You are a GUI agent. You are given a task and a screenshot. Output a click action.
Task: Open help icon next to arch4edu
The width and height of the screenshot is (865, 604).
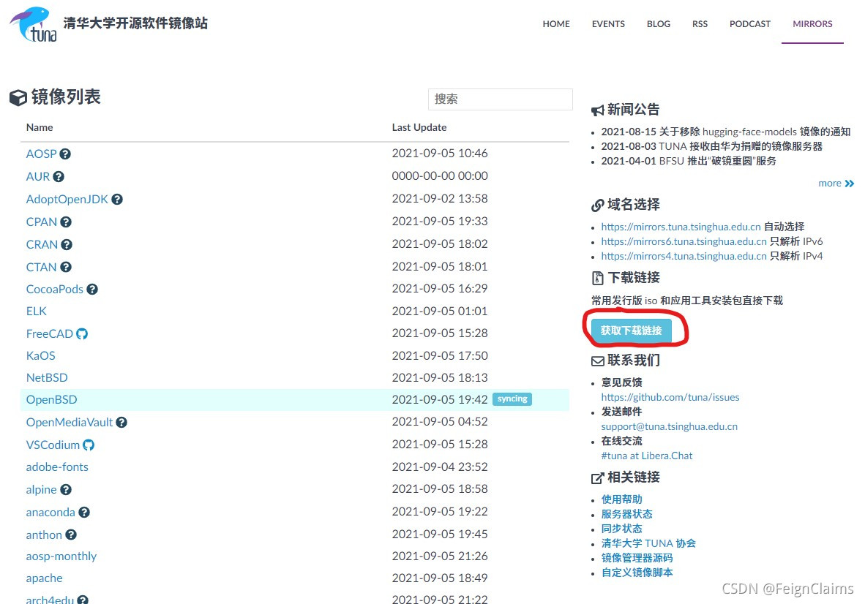[x=83, y=600]
